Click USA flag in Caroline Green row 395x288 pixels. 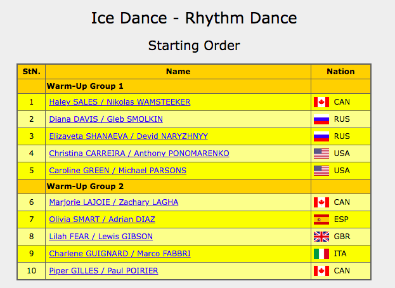point(321,170)
